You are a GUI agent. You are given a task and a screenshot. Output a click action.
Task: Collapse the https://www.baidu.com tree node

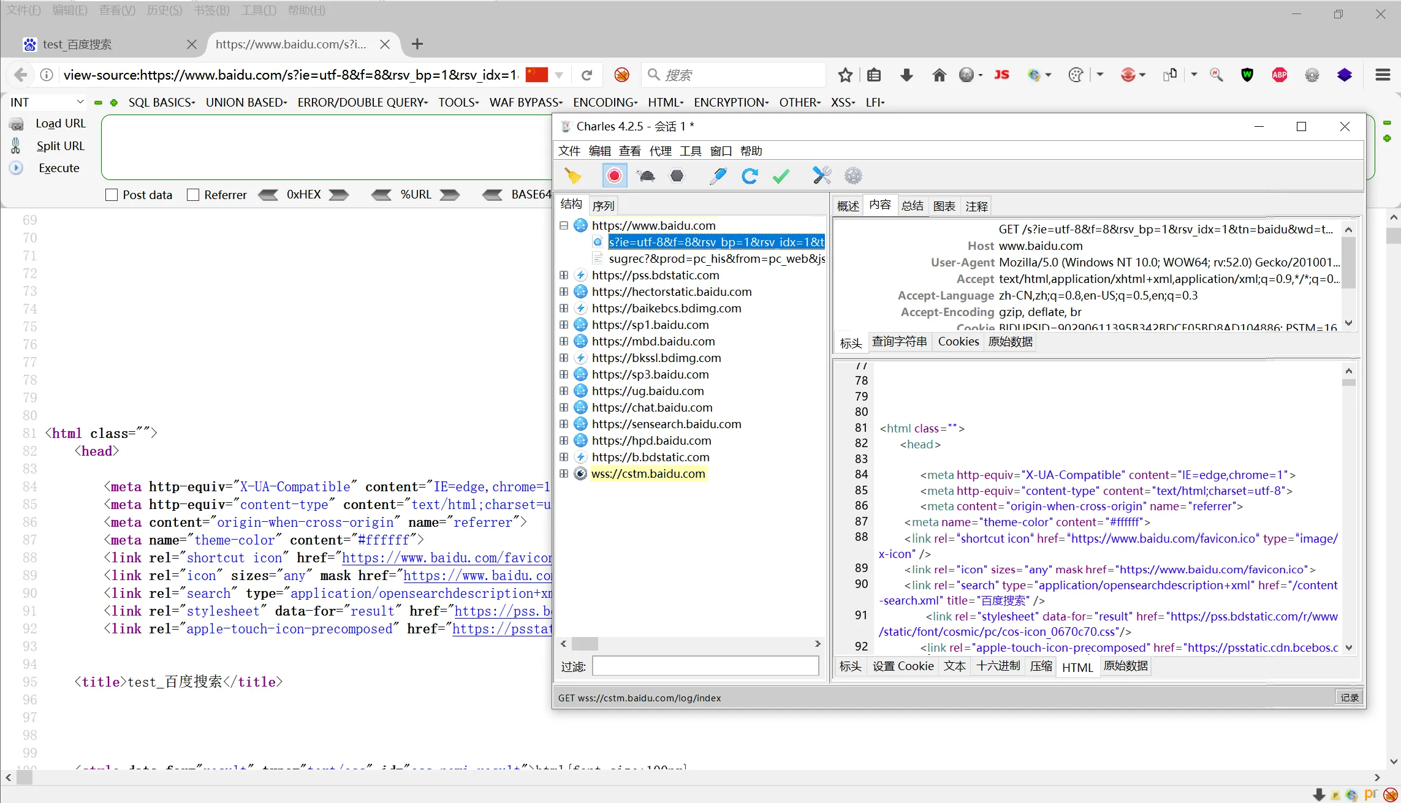(x=564, y=225)
